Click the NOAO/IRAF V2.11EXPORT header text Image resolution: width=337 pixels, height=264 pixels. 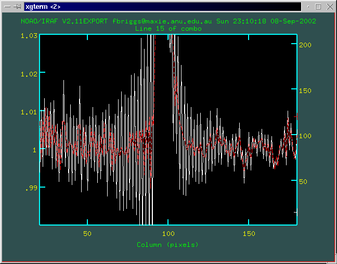[x=168, y=21]
